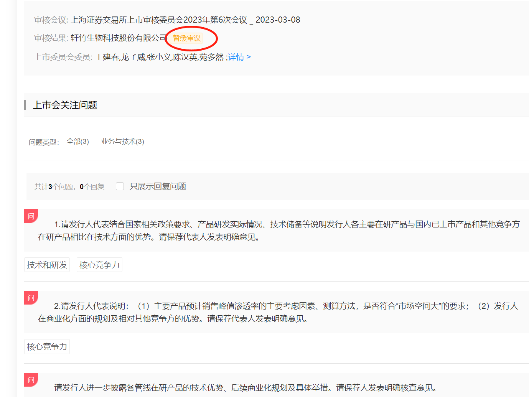Select the 全部(3) question type filter
The height and width of the screenshot is (397, 529).
coord(78,142)
